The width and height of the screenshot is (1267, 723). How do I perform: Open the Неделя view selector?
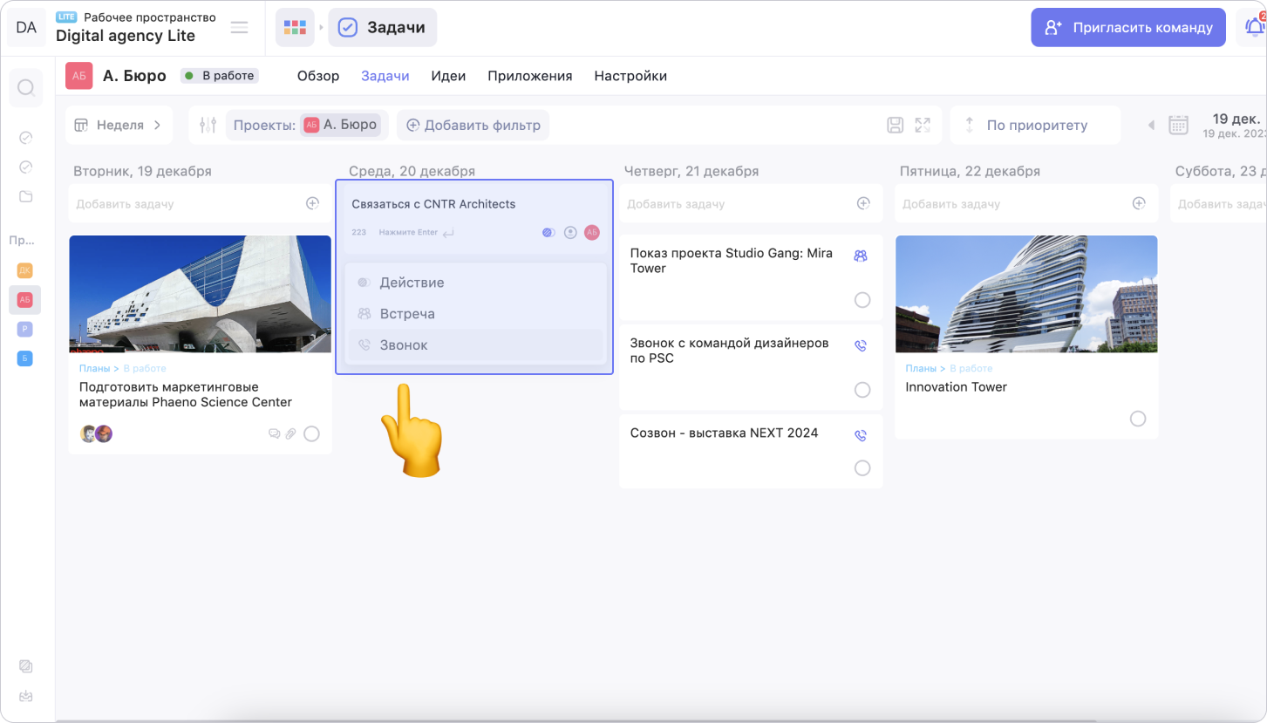click(119, 125)
